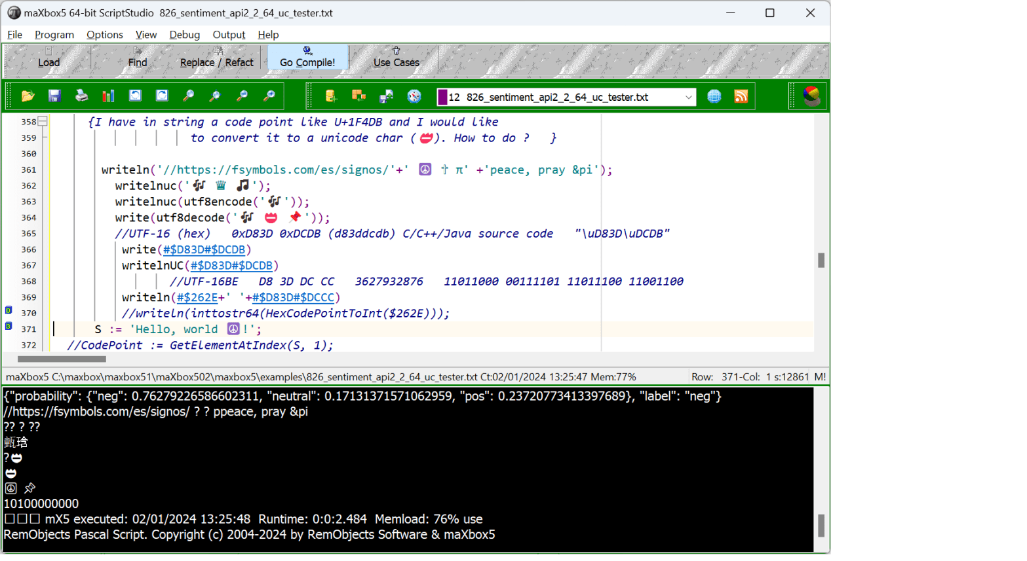
Task: Click the yellow database icon in toolbar
Action: click(x=331, y=97)
